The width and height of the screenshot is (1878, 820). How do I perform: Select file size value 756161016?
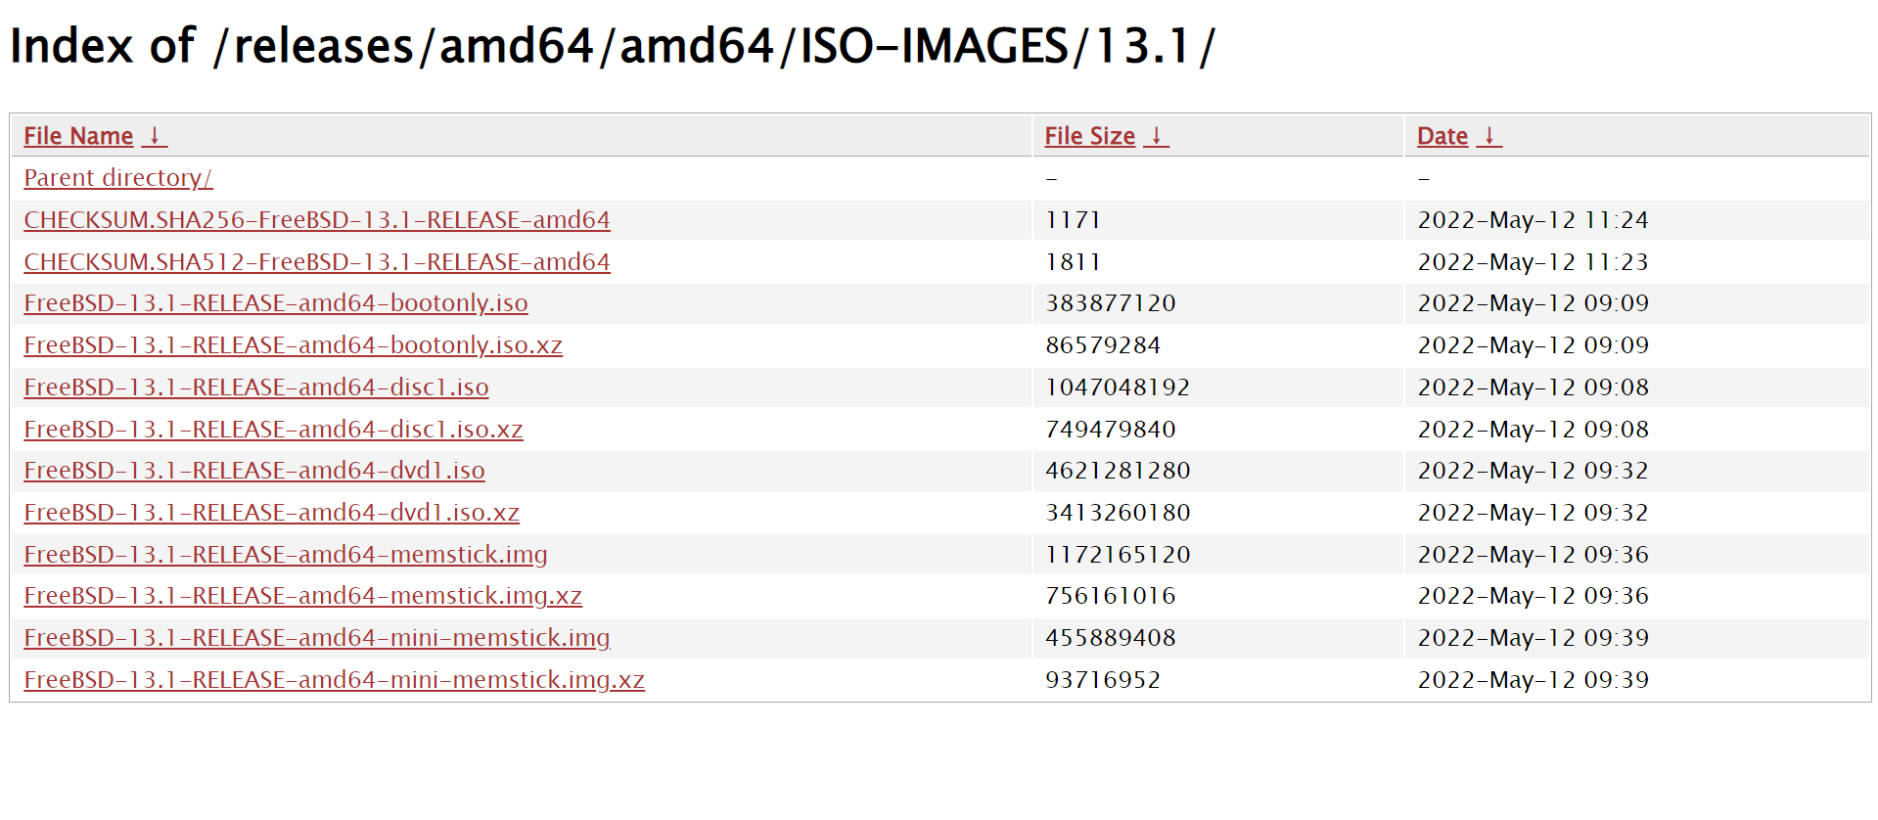(1111, 596)
